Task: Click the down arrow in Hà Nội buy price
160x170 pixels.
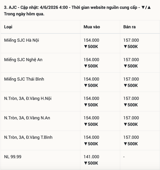Action: (x=85, y=47)
